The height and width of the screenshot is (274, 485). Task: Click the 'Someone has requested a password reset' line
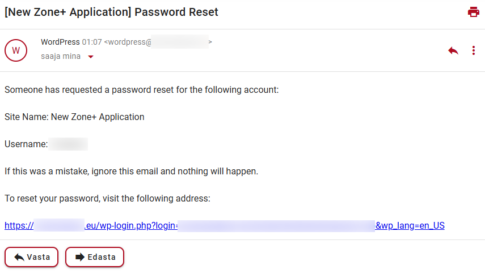coord(141,90)
